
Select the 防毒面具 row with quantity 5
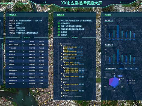27,61
